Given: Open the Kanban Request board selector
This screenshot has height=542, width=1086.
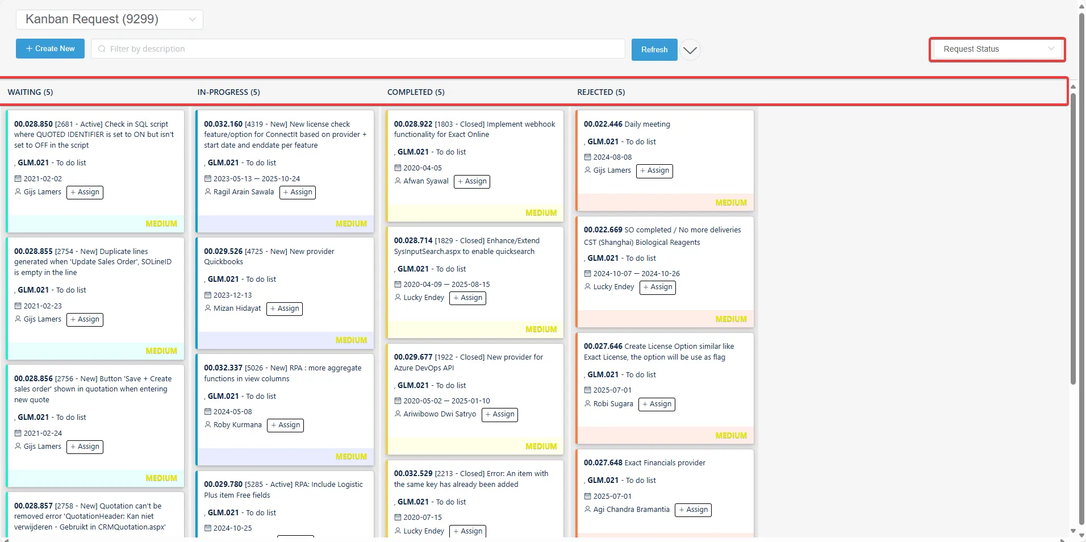Looking at the screenshot, I should click(109, 19).
